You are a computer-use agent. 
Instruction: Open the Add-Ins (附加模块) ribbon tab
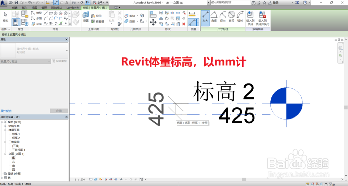pyautogui.click(x=57, y=8)
